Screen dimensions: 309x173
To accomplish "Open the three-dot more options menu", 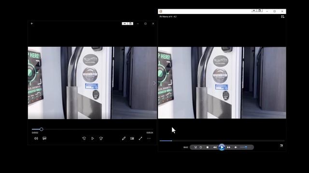I will [x=149, y=138].
